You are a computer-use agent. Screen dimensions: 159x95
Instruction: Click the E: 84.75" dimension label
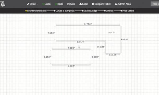[81, 42]
